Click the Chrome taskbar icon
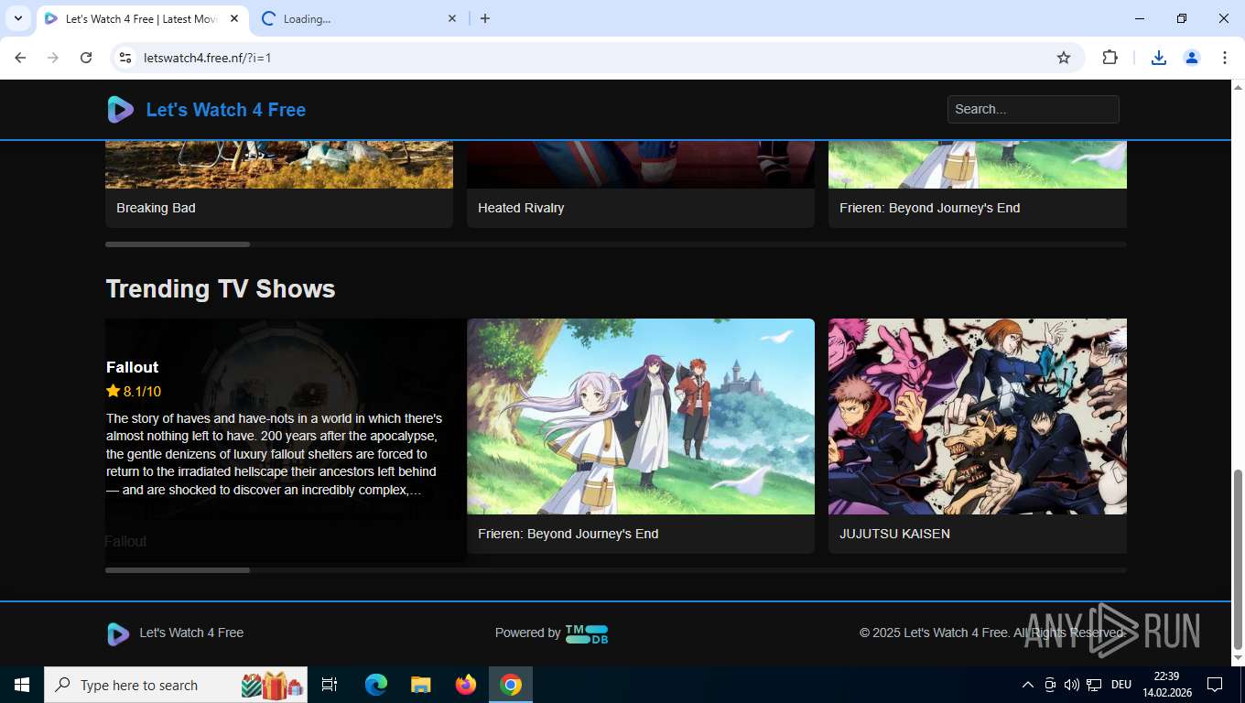Screen dimensions: 1245x703 [x=511, y=685]
